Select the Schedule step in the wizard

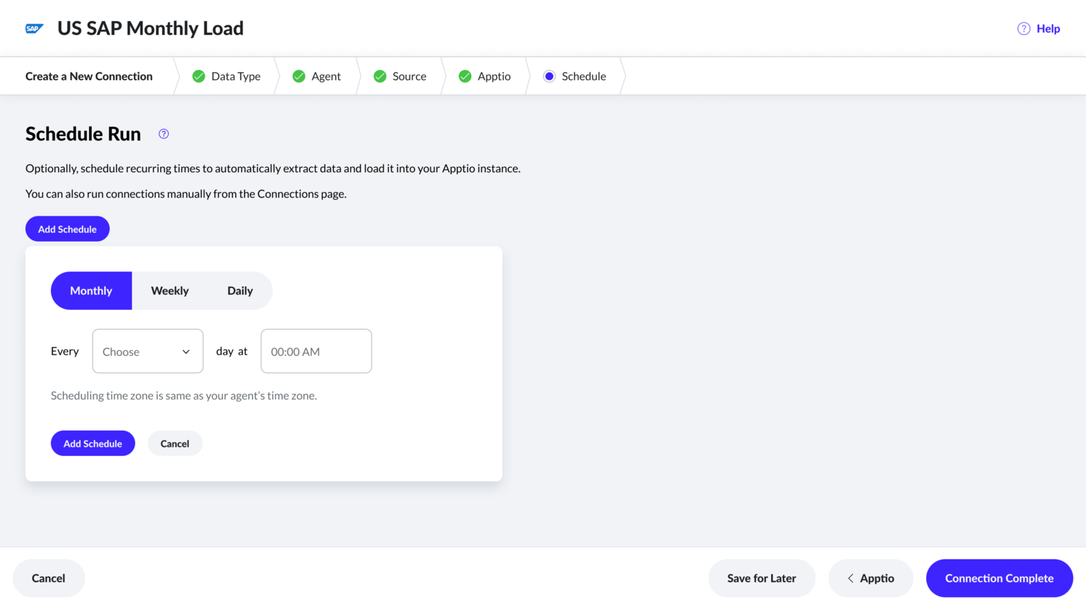tap(584, 75)
